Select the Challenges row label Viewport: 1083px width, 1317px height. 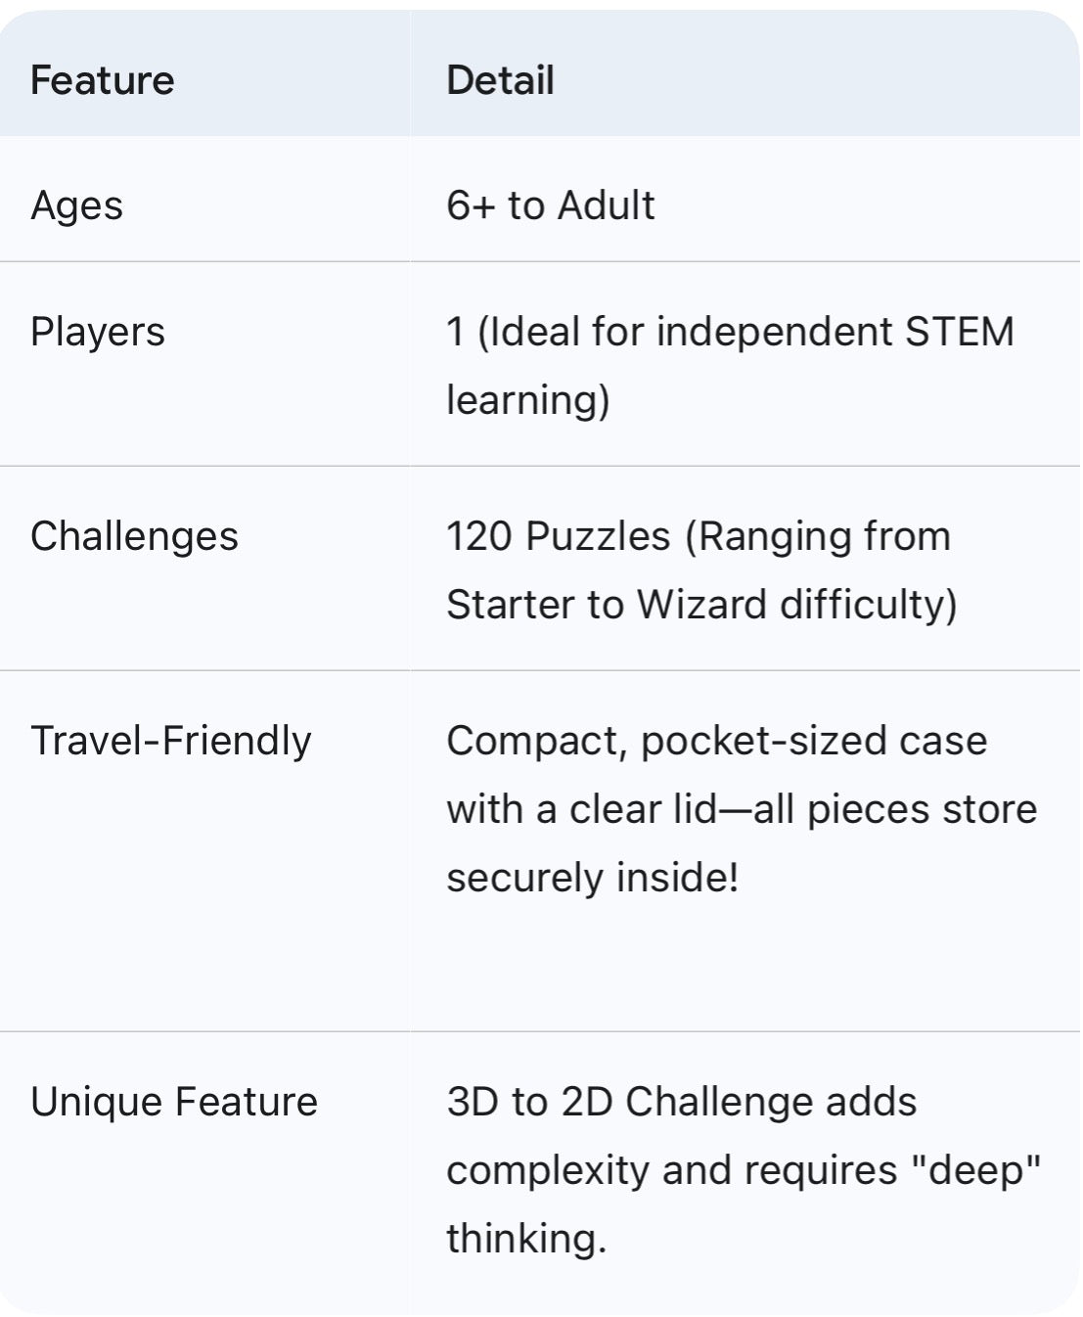click(x=134, y=536)
